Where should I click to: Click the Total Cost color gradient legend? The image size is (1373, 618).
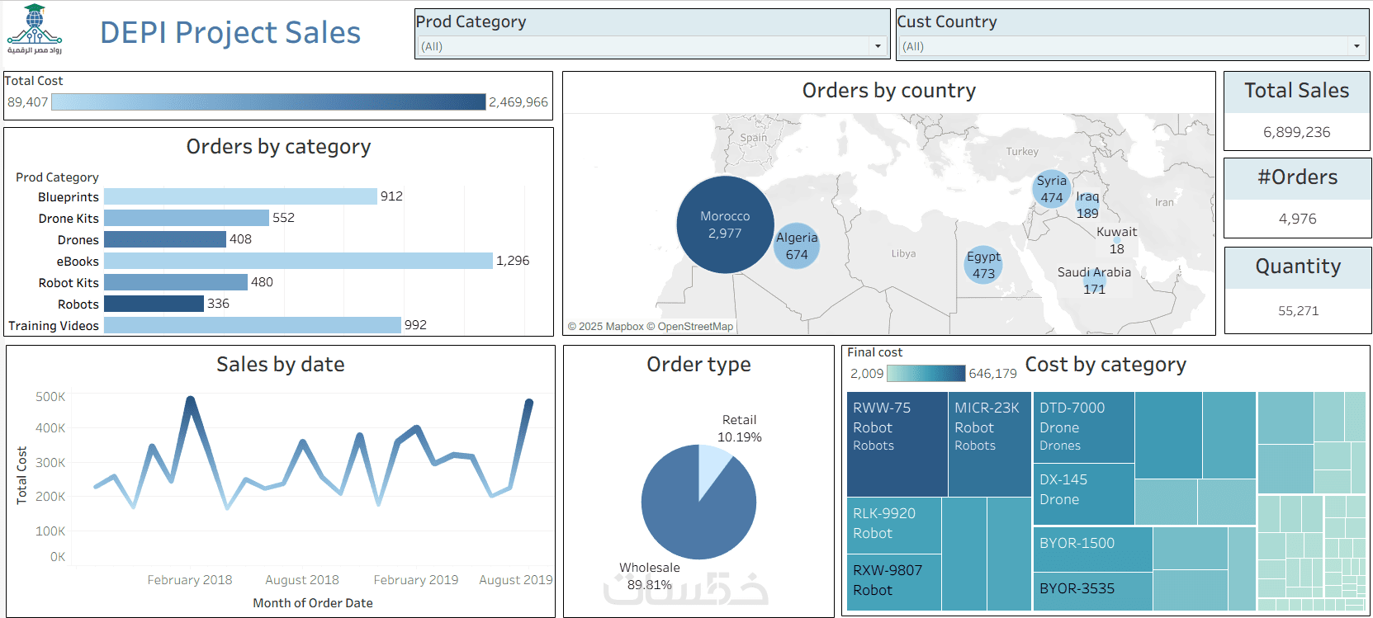pyautogui.click(x=268, y=102)
